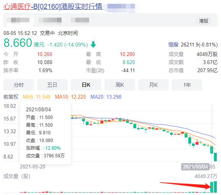Click the 市盈(动) value -44.11
The width and height of the screenshot is (221, 195).
(x=128, y=70)
